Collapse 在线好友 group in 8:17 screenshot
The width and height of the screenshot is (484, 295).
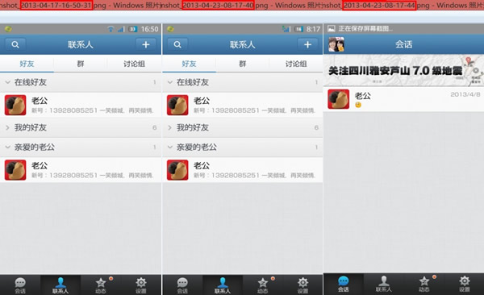click(x=243, y=82)
